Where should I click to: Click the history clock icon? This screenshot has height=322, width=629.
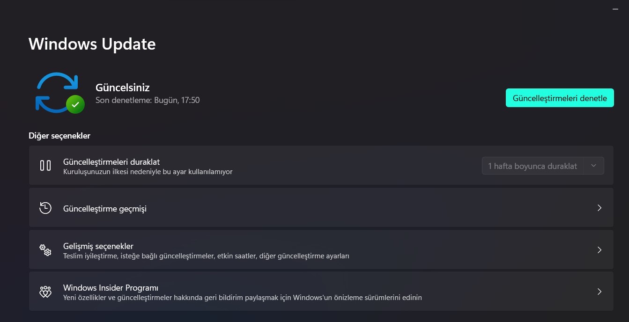tap(45, 208)
